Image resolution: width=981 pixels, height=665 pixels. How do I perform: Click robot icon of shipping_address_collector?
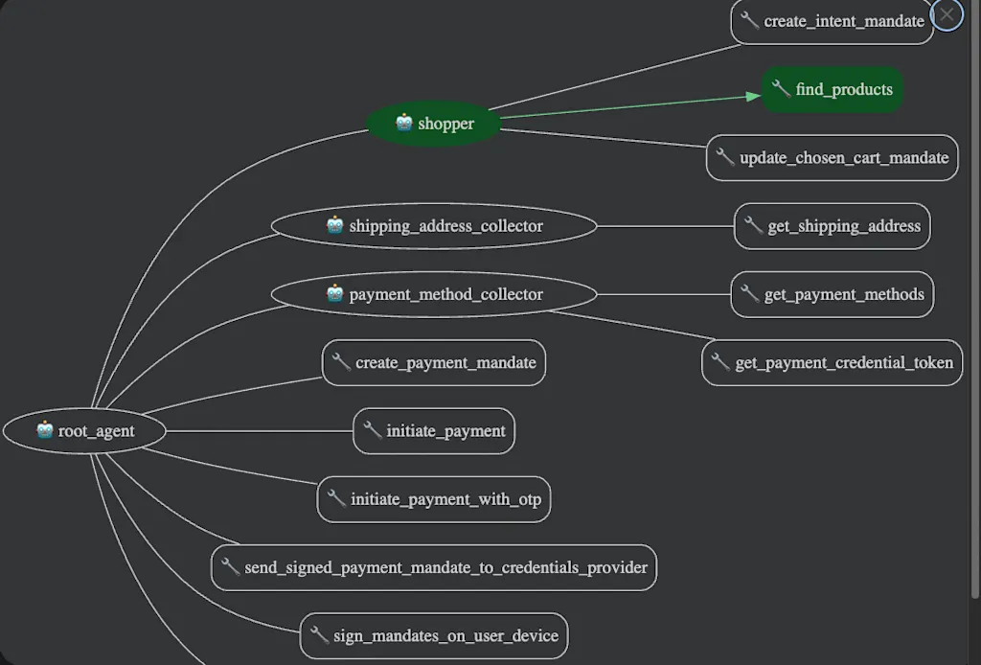[334, 224]
